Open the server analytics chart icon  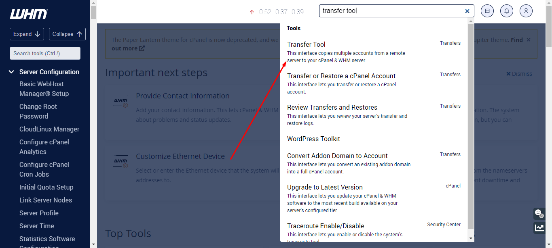click(539, 227)
